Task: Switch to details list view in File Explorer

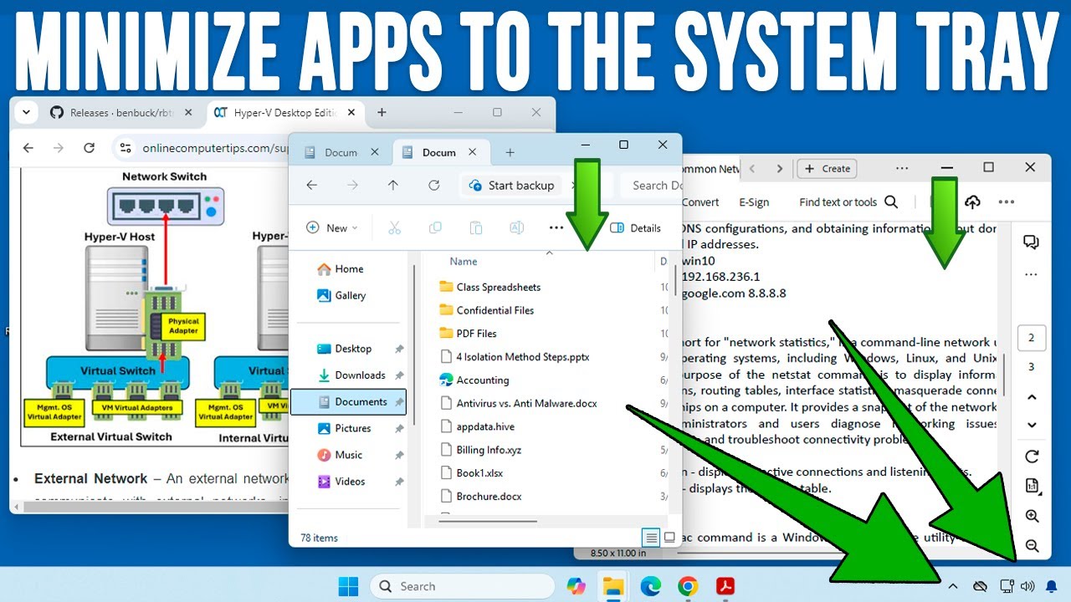Action: (650, 537)
